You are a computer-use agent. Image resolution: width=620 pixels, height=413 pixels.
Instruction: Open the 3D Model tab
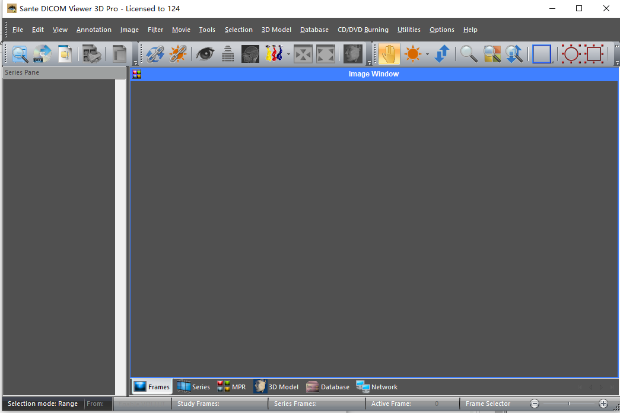pos(276,387)
